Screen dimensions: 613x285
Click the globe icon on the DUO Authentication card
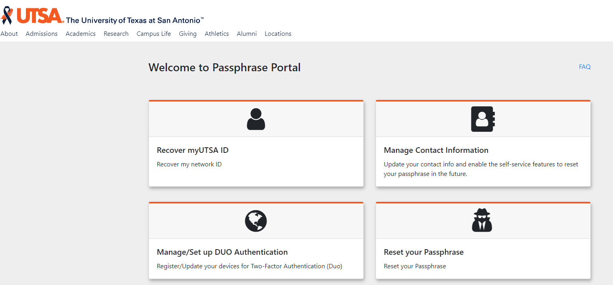coord(256,221)
